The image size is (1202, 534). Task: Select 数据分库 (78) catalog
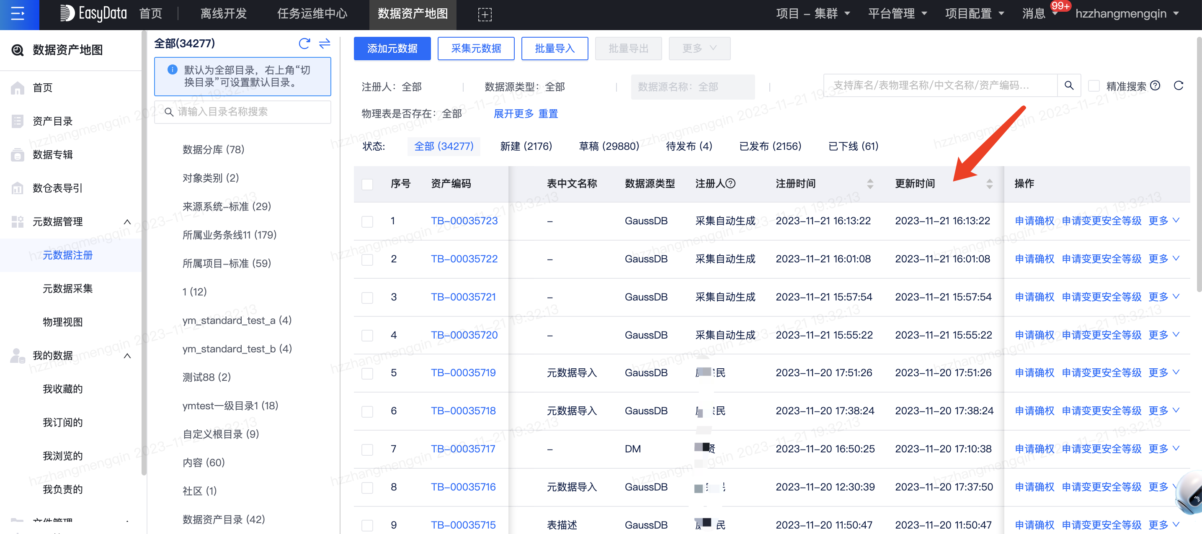(x=213, y=150)
